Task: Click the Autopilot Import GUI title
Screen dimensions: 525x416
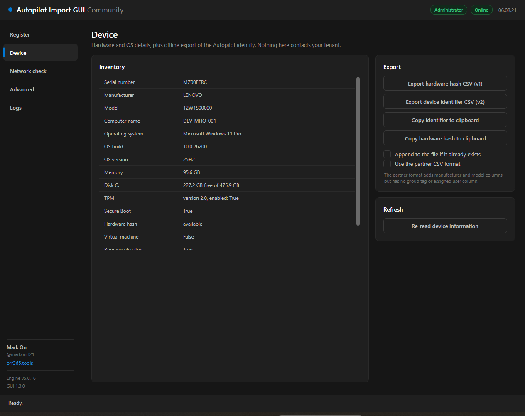Action: (51, 10)
